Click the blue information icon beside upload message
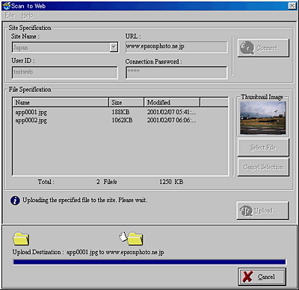Viewport: 299px width, 290px height. pos(15,201)
